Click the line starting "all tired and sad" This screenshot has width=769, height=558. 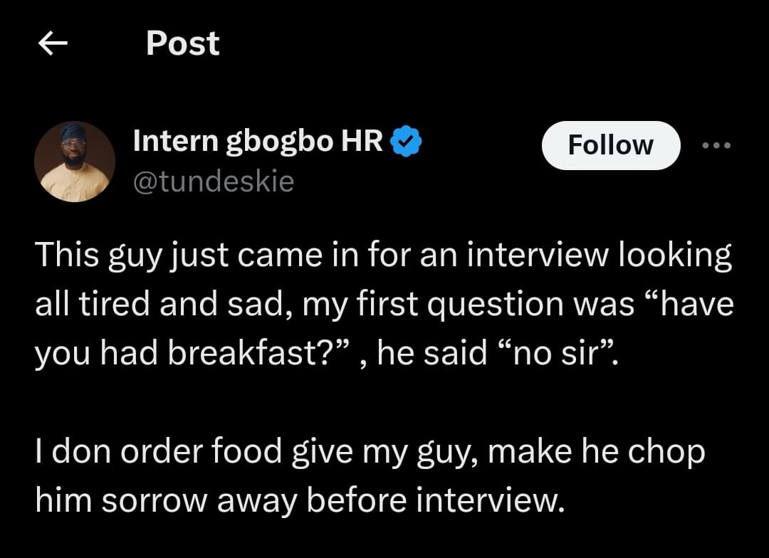coord(384,305)
